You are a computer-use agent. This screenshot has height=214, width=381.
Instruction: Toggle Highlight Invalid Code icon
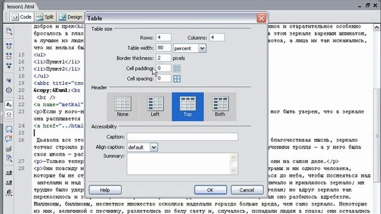coord(9,114)
